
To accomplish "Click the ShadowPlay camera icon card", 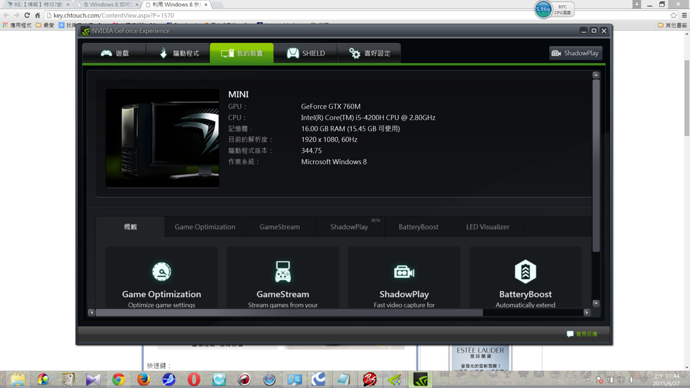I will coord(404,278).
